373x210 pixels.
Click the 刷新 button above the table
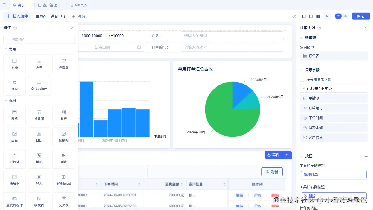(272, 172)
